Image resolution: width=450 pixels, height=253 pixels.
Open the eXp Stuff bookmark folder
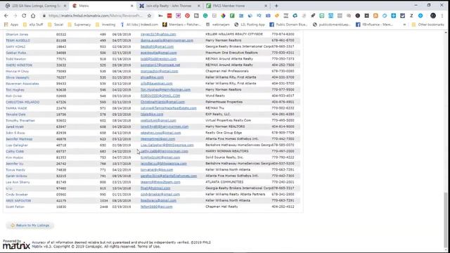pos(33,25)
